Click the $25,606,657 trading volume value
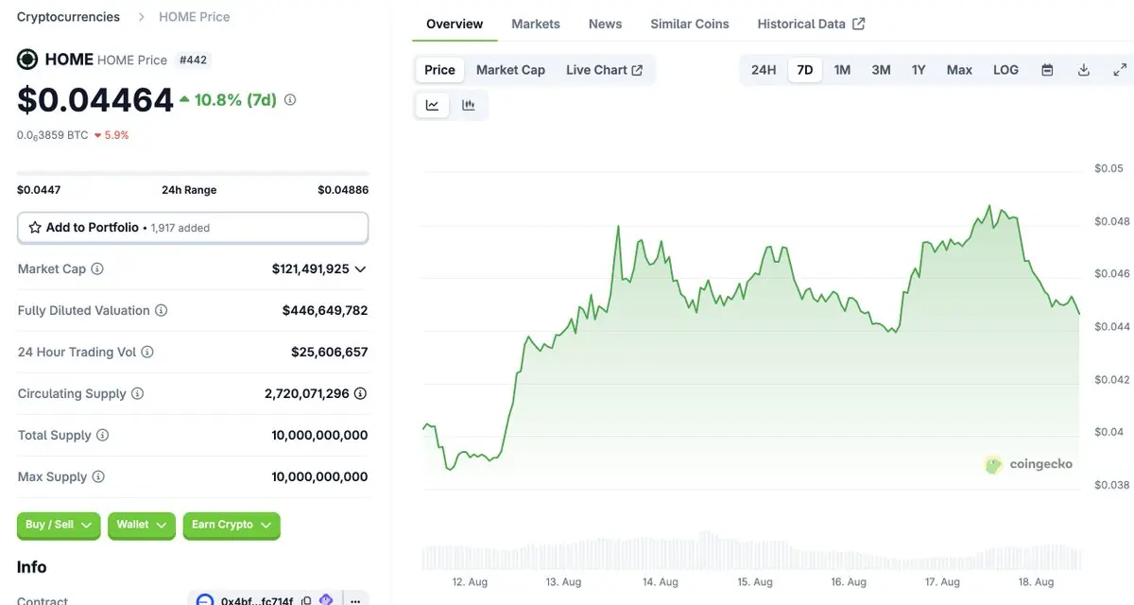The width and height of the screenshot is (1134, 605). point(329,353)
